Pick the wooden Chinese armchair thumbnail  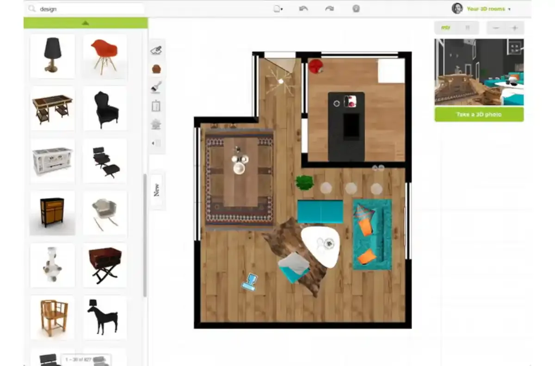[x=52, y=318]
